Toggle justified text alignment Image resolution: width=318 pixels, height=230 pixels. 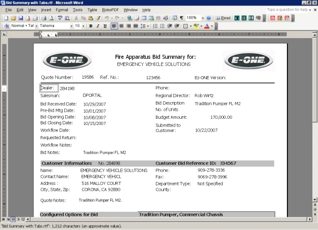point(136,26)
